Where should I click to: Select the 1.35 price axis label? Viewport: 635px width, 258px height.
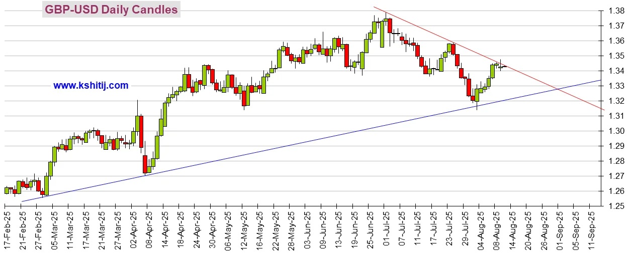(615, 56)
